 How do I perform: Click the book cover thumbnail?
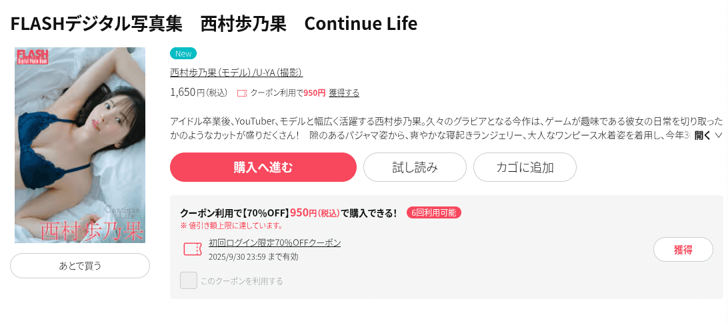[x=80, y=145]
